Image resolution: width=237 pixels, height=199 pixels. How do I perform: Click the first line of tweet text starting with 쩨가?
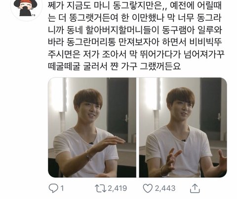click(135, 5)
